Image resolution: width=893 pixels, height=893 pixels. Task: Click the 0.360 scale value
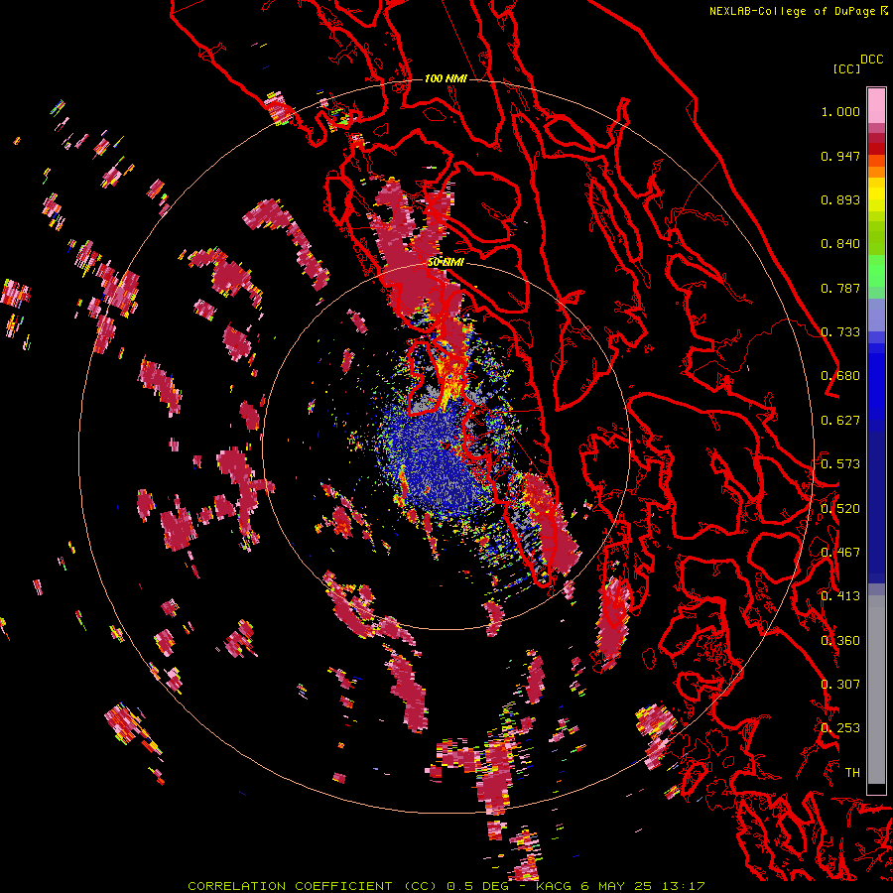click(840, 641)
